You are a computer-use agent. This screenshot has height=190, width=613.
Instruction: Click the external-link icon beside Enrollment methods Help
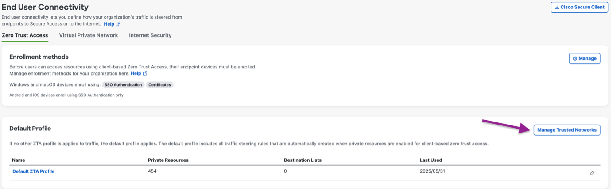145,73
